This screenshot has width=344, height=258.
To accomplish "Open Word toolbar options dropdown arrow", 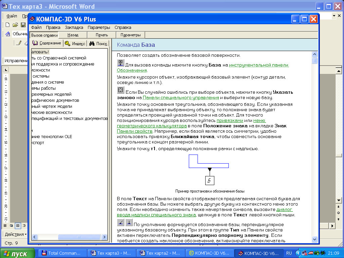I will [x=334, y=15].
